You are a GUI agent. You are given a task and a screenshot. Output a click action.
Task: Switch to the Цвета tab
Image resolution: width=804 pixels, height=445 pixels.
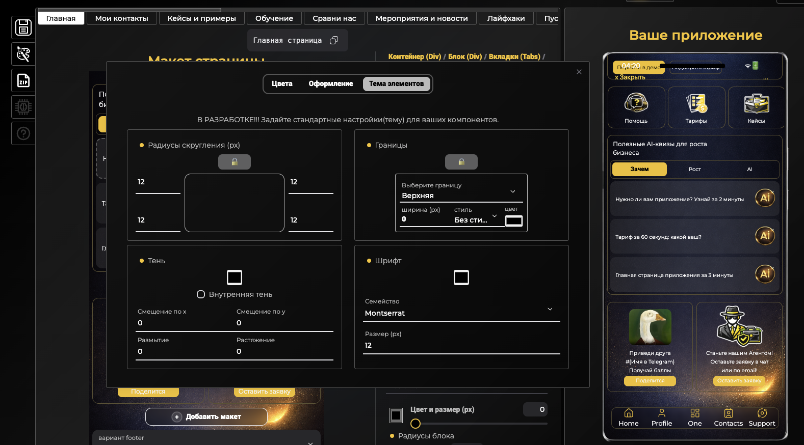[282, 84]
